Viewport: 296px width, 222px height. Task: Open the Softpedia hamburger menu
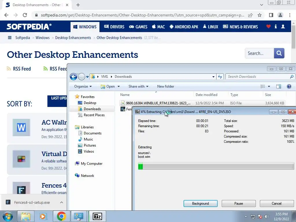tap(10, 38)
